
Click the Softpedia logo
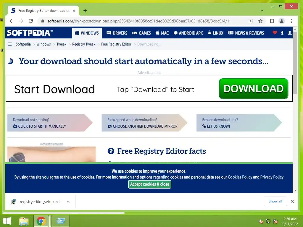point(30,33)
